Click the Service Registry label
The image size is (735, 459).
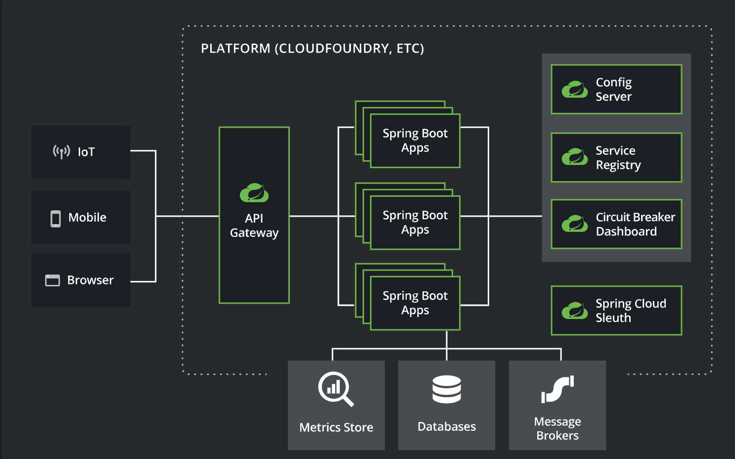618,158
